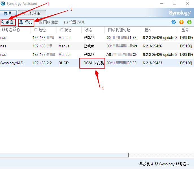Viewport: 194px width, 169px height.
Task: Click the 共找到 4 部 Synology 服务器 status text
Action: click(x=164, y=164)
